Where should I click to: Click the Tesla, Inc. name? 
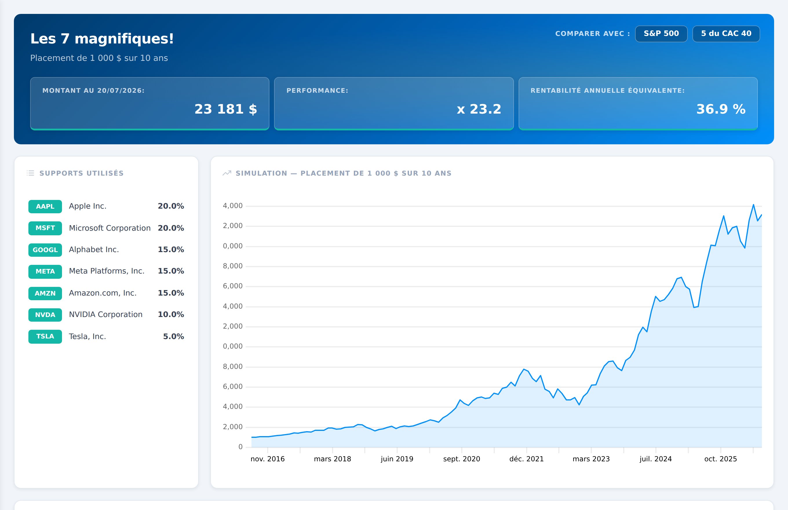pos(87,336)
